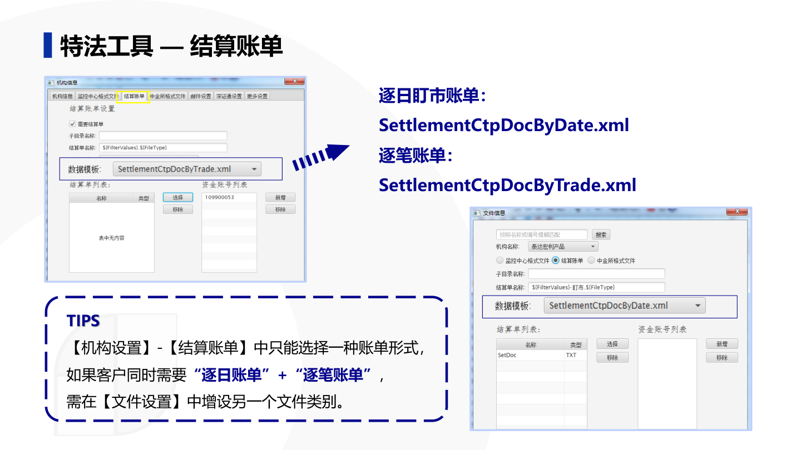Click the 搜索 button in 文件信息
The image size is (801, 450).
click(x=600, y=234)
